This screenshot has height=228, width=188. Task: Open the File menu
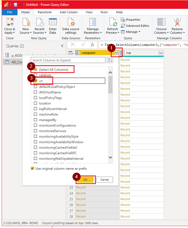10,12
